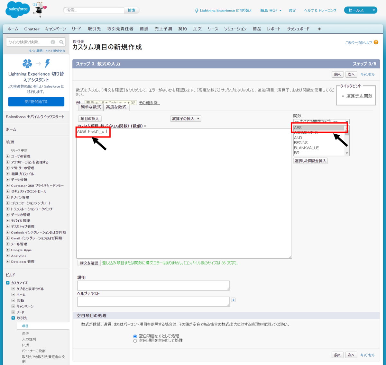Click bottom 前へ button
Image resolution: width=386 pixels, height=365 pixels.
coord(337,355)
